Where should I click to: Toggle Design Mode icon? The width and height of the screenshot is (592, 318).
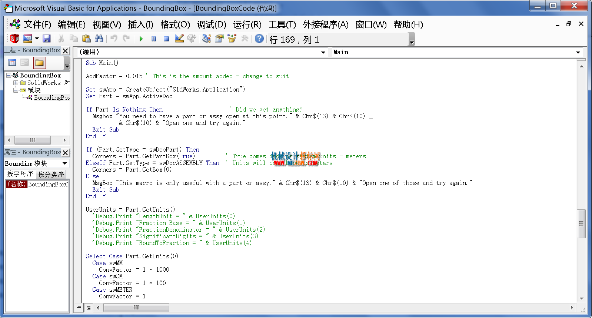point(179,39)
